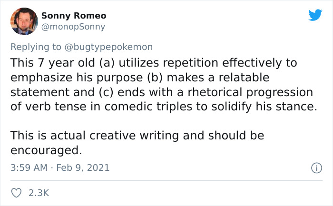Open the @monopSonny handle link
Image resolution: width=333 pixels, height=206 pixels.
73,27
